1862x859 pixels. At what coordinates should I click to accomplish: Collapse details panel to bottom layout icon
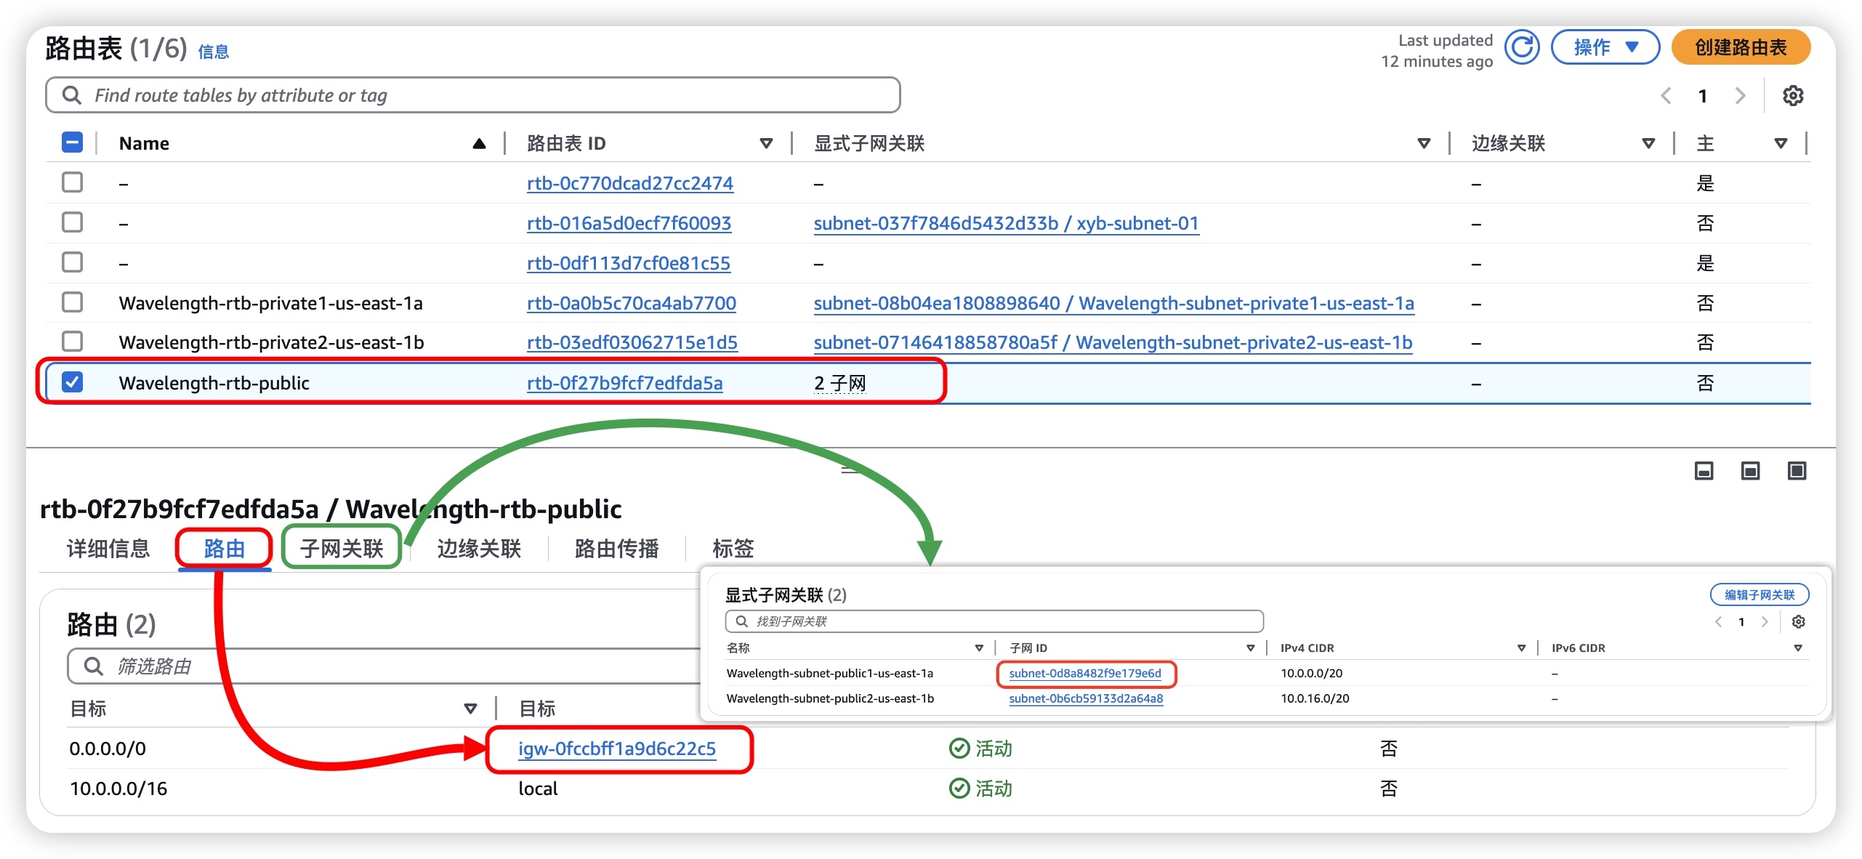pos(1704,471)
